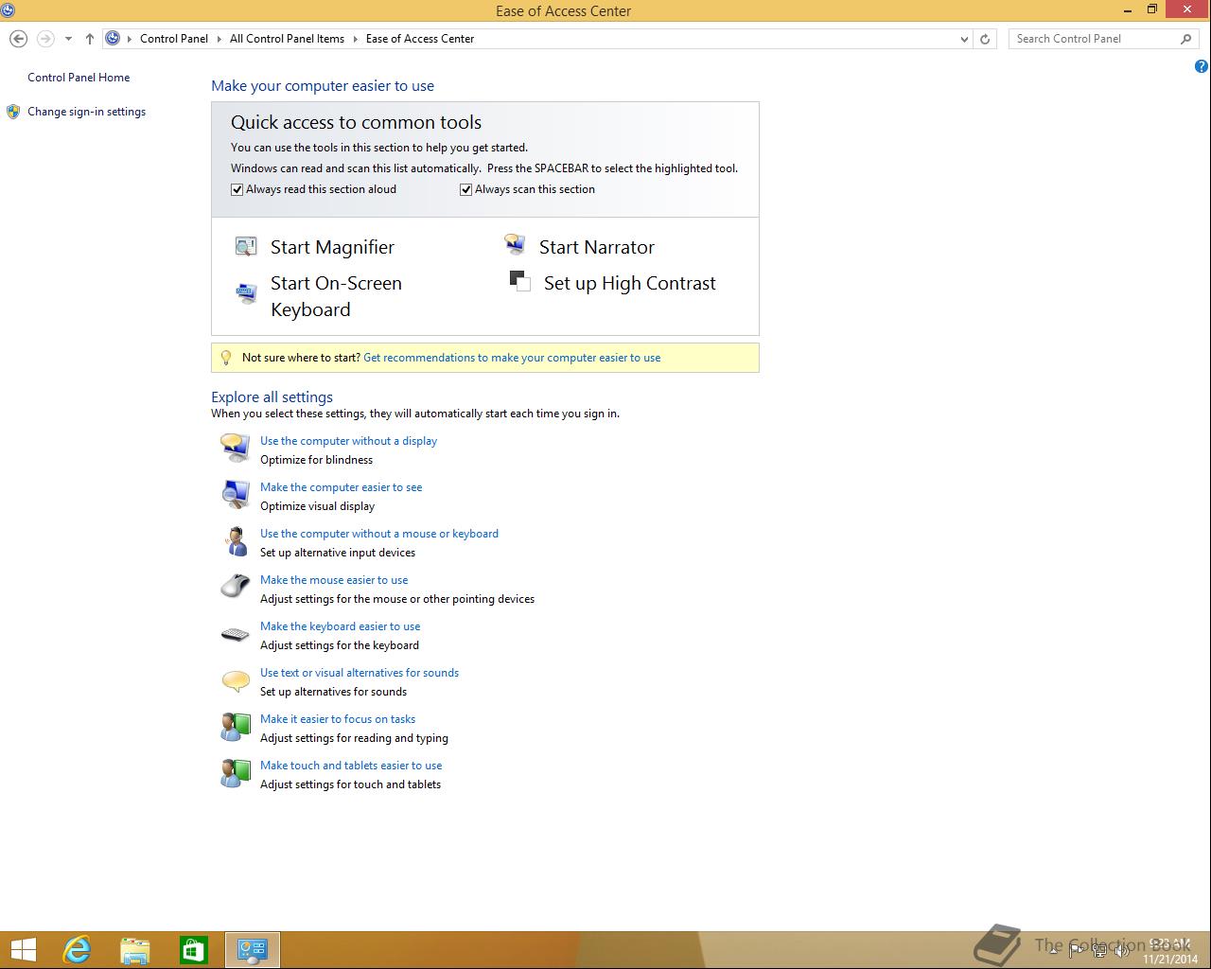Click the Control Panel taskbar button
1211x969 pixels.
coord(253,950)
